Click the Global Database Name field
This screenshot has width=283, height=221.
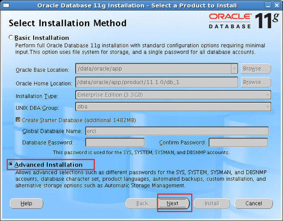click(x=177, y=131)
